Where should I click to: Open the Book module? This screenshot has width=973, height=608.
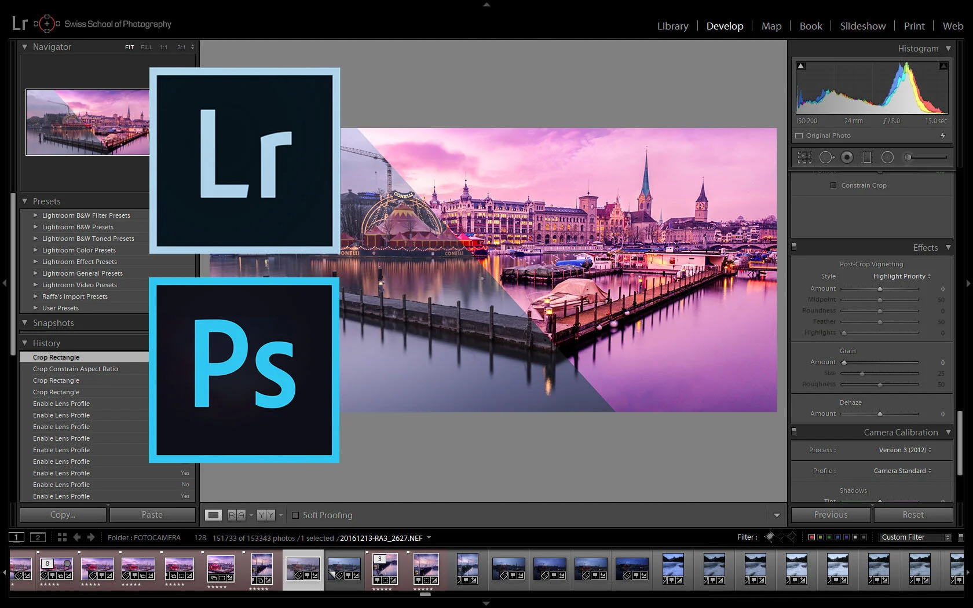coord(811,26)
